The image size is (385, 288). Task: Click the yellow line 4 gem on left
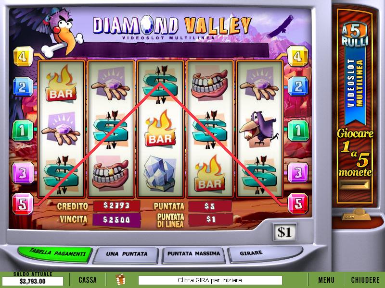[23, 57]
